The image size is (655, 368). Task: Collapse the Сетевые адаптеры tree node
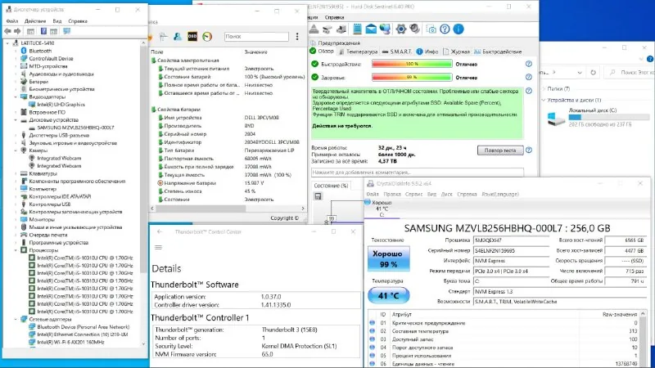coord(16,319)
